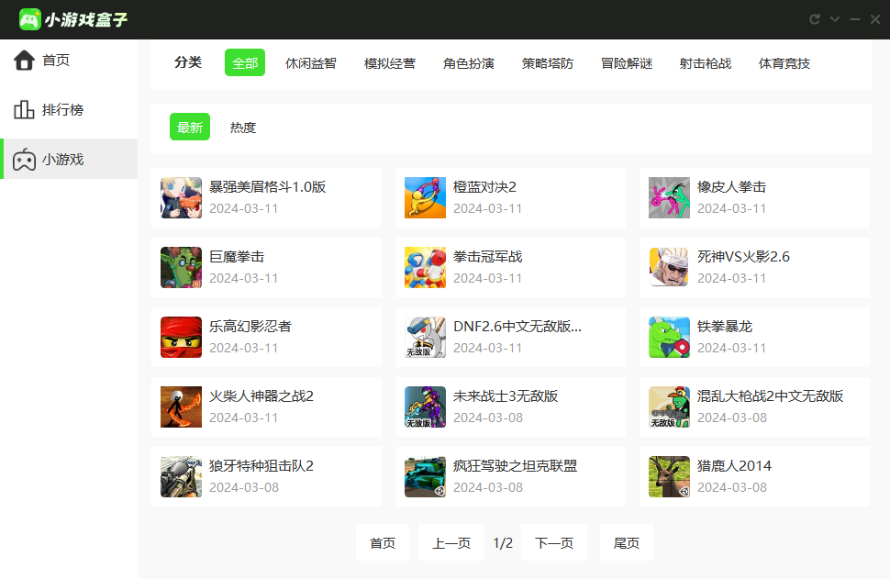Image resolution: width=890 pixels, height=579 pixels.
Task: Go to 首页 in the sidebar
Action: [55, 61]
